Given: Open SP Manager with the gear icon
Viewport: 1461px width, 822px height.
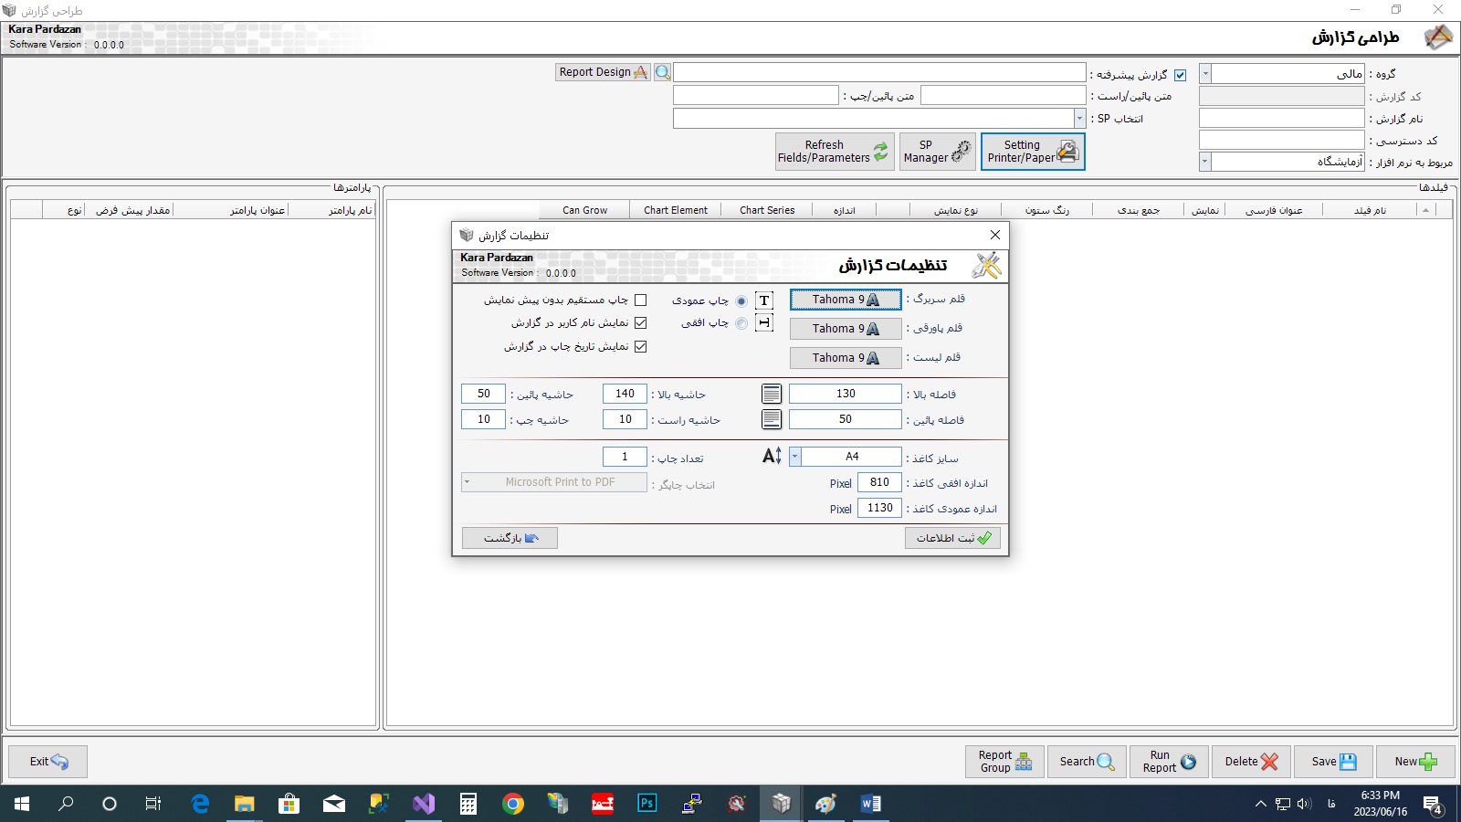Looking at the screenshot, I should [961, 152].
